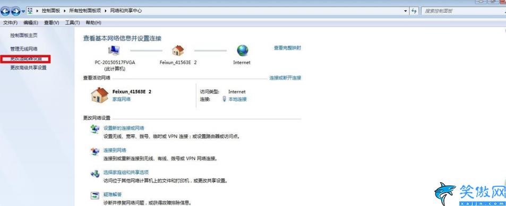
Task: Select 所有控制面板项 breadcrumb
Action: [x=85, y=11]
